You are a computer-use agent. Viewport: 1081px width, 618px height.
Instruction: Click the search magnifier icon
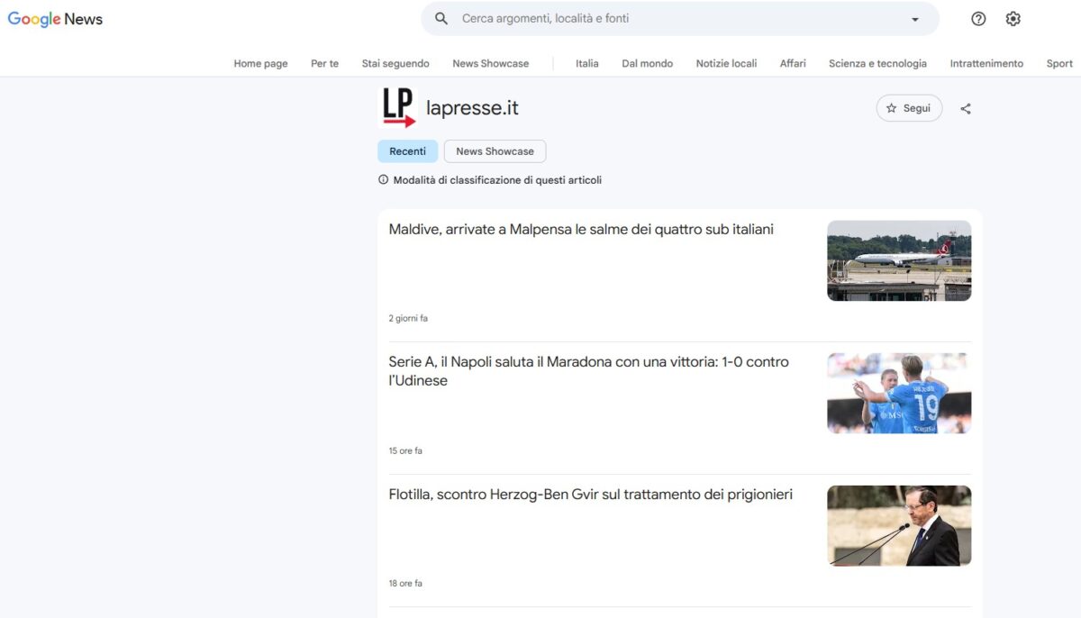tap(441, 19)
